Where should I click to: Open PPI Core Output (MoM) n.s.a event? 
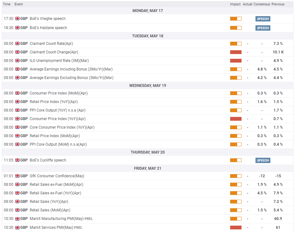point(58,144)
